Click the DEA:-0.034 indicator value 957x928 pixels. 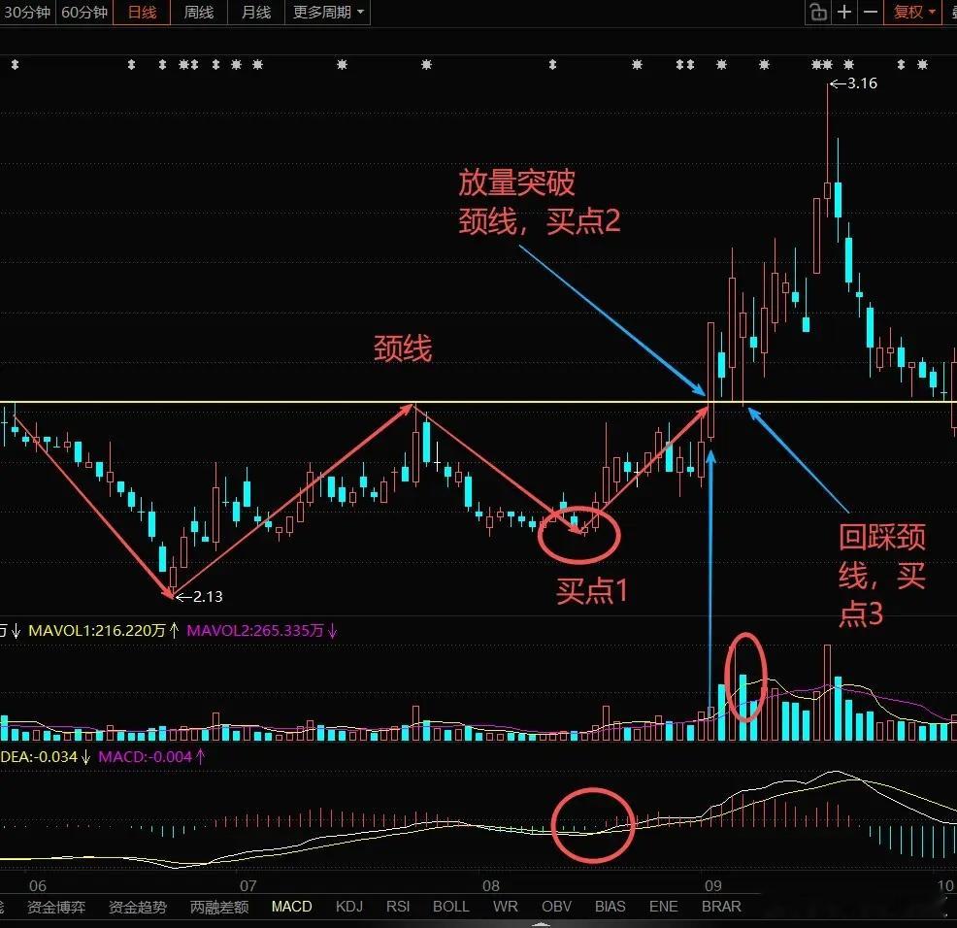(39, 757)
